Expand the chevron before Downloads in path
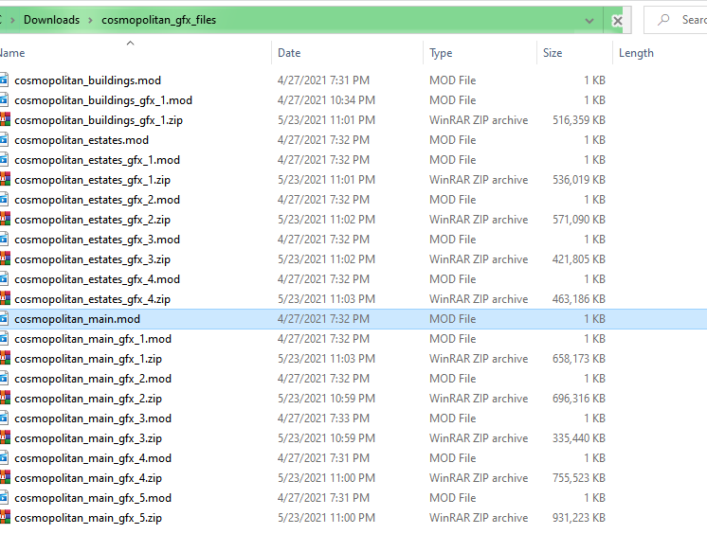The image size is (707, 552). coord(12,20)
